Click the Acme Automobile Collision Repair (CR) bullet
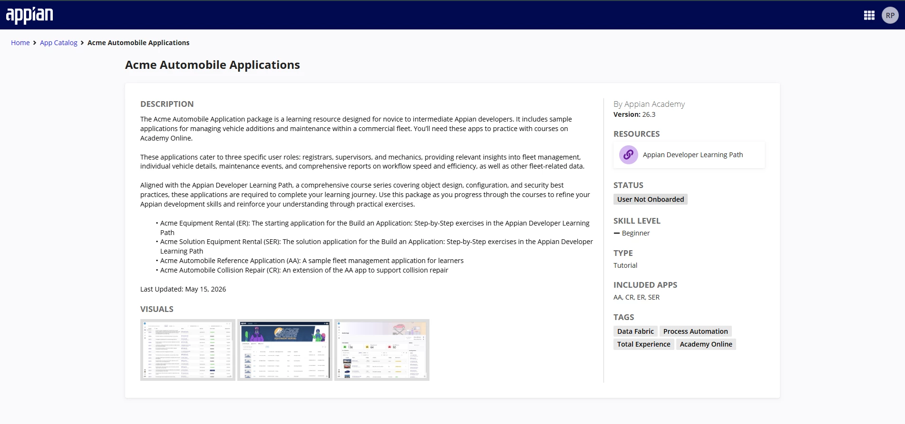Image resolution: width=905 pixels, height=424 pixels. [x=304, y=270]
